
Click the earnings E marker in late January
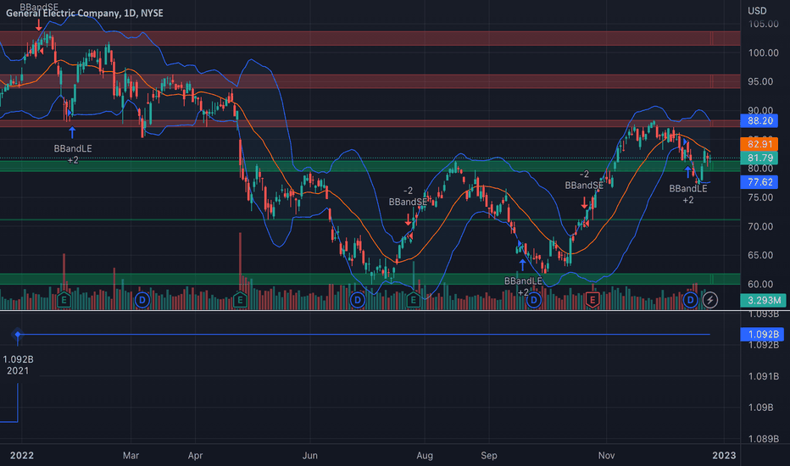point(64,300)
